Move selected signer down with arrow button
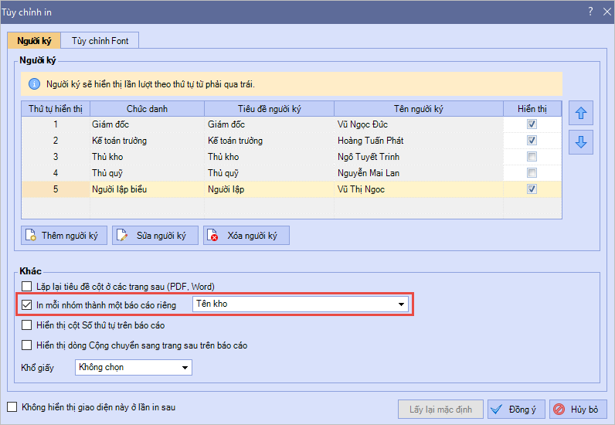615x425 pixels. point(581,142)
